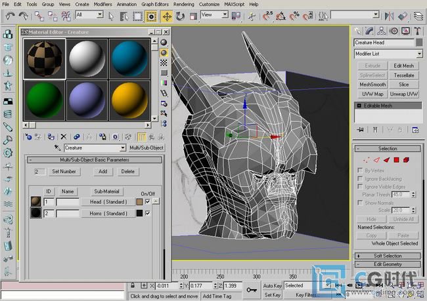Click the Horns (Standard) sub-material button
This screenshot has height=301, width=427.
[108, 213]
